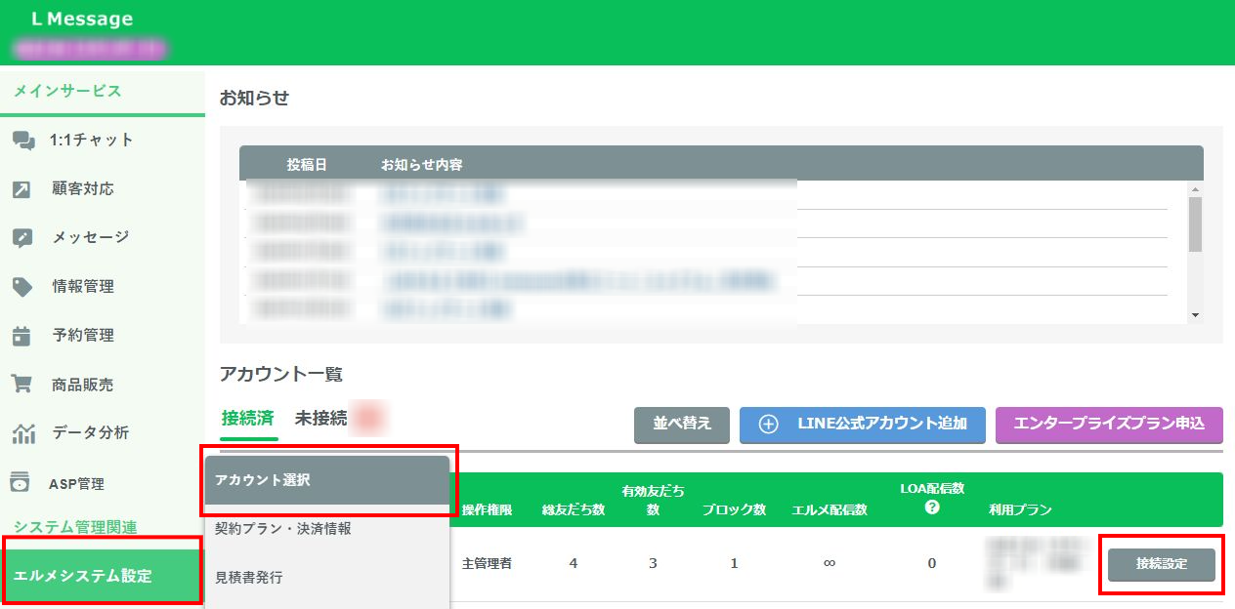Open 接続設定 for the listed account
This screenshot has width=1235, height=609.
[x=1160, y=563]
